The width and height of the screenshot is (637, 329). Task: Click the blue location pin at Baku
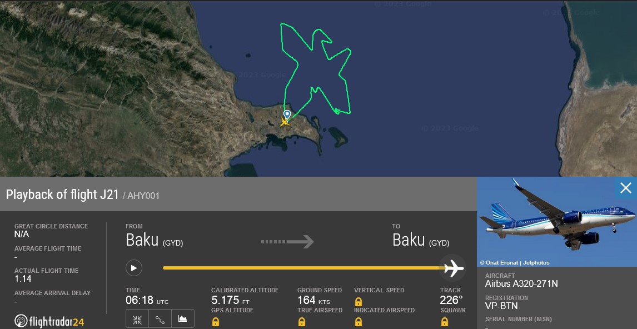click(x=287, y=114)
